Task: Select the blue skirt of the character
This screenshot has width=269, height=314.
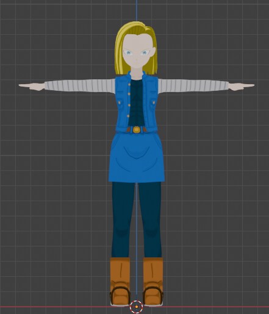Action: (137, 157)
